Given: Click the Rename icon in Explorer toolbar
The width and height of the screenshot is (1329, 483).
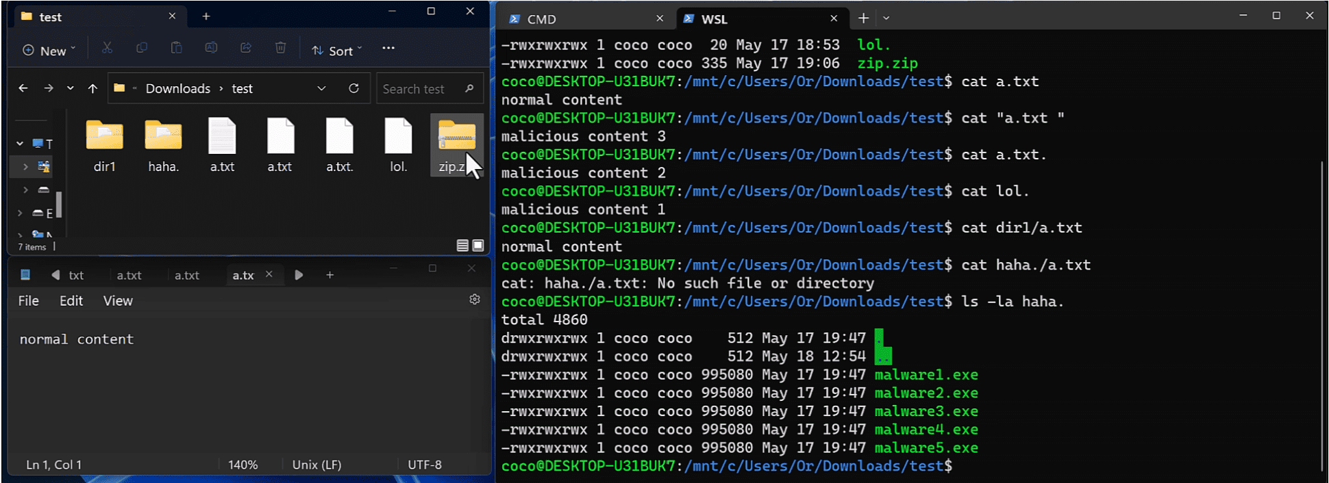Looking at the screenshot, I should [211, 48].
